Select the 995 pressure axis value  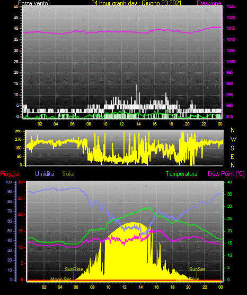click(x=230, y=72)
